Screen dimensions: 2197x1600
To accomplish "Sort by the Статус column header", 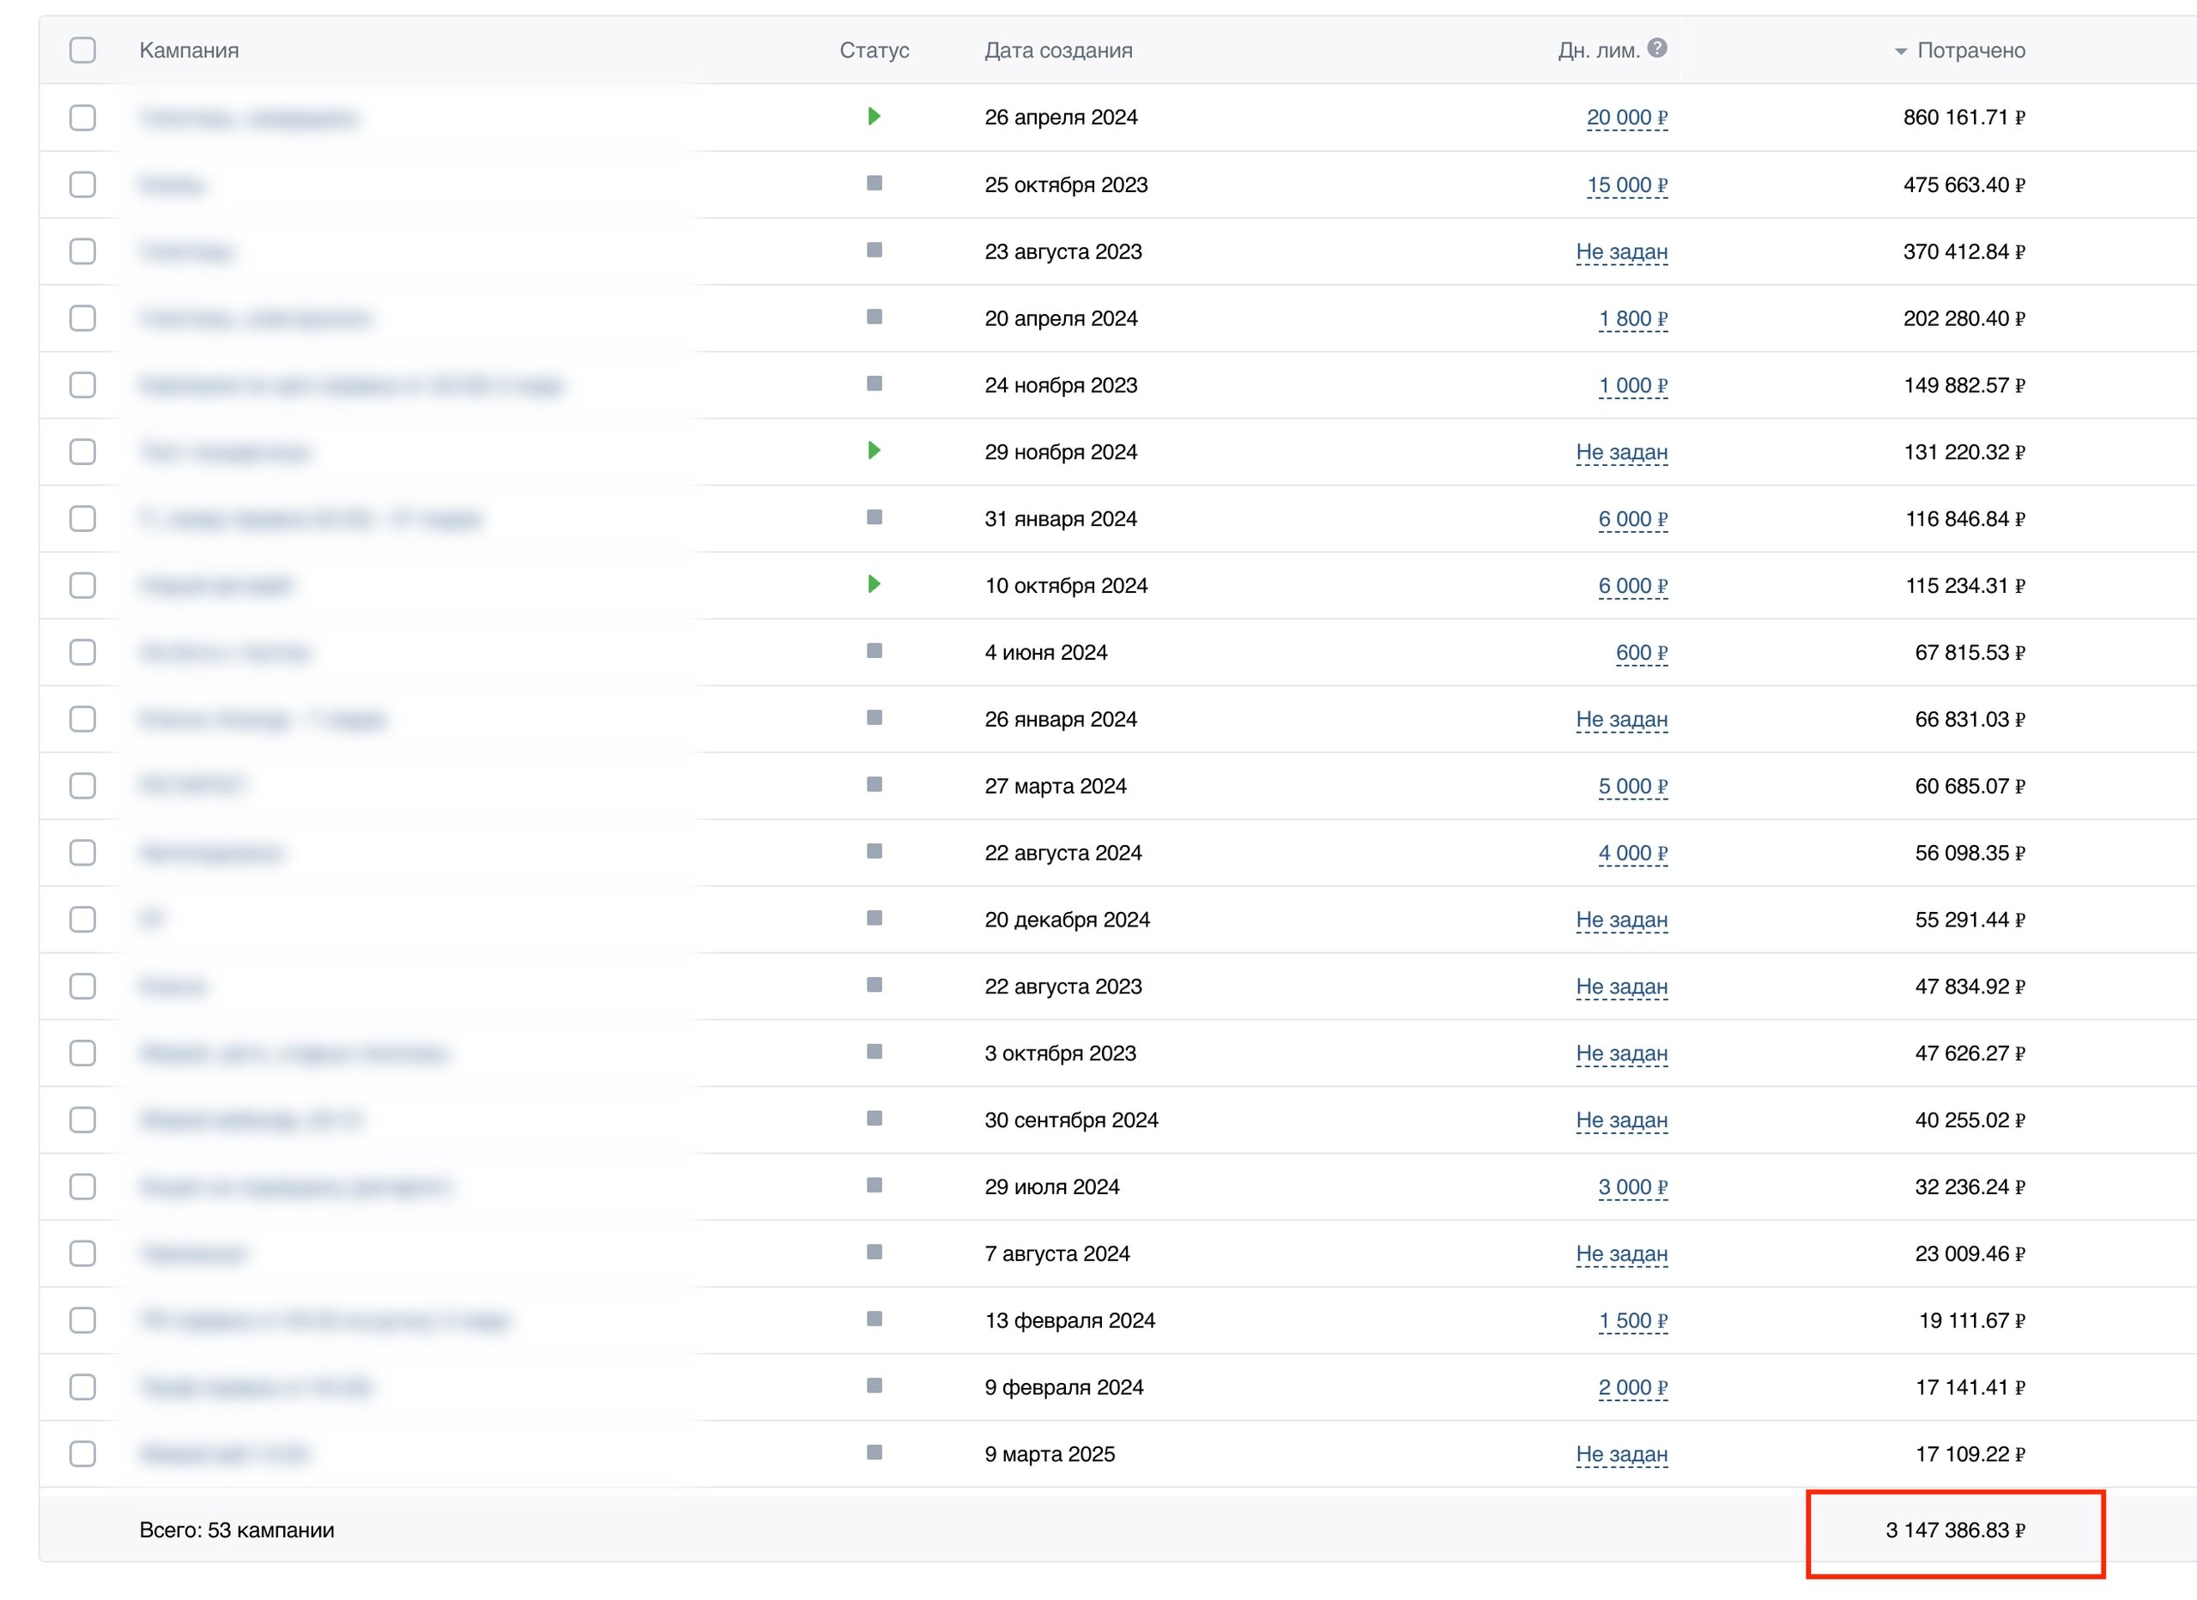I will click(x=874, y=51).
